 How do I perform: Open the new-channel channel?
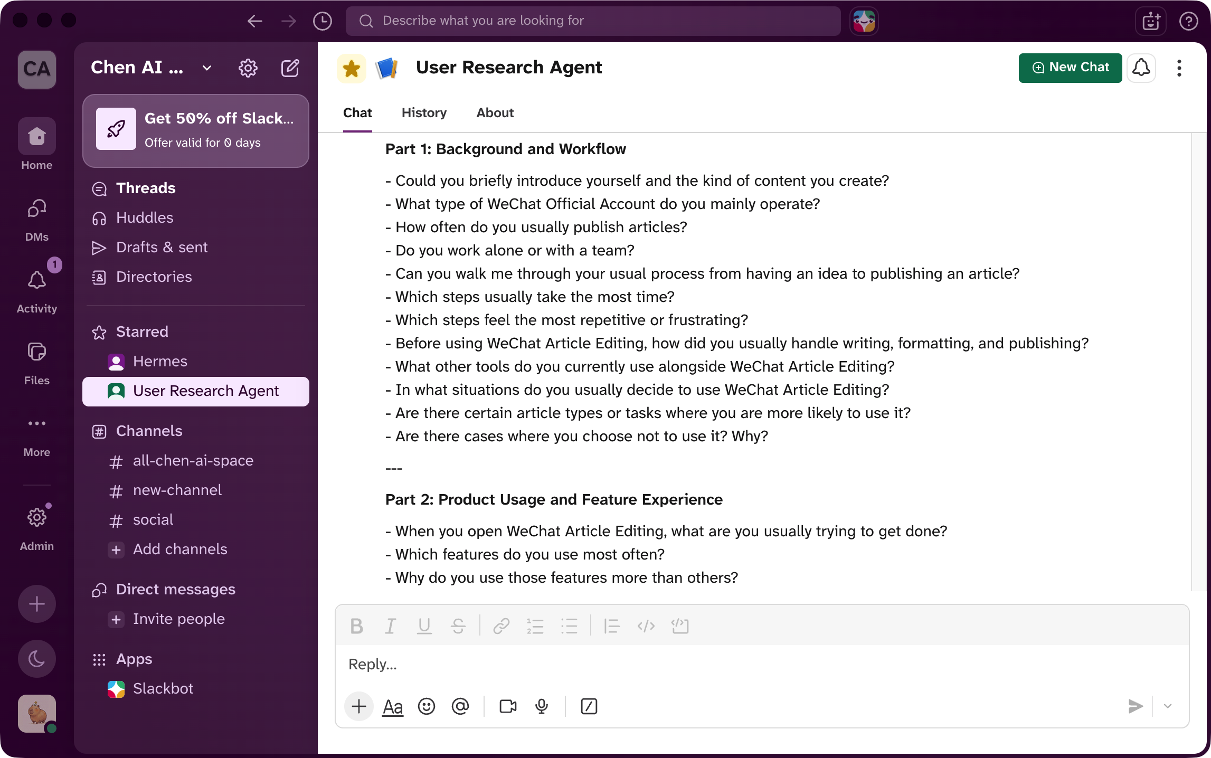click(196, 490)
